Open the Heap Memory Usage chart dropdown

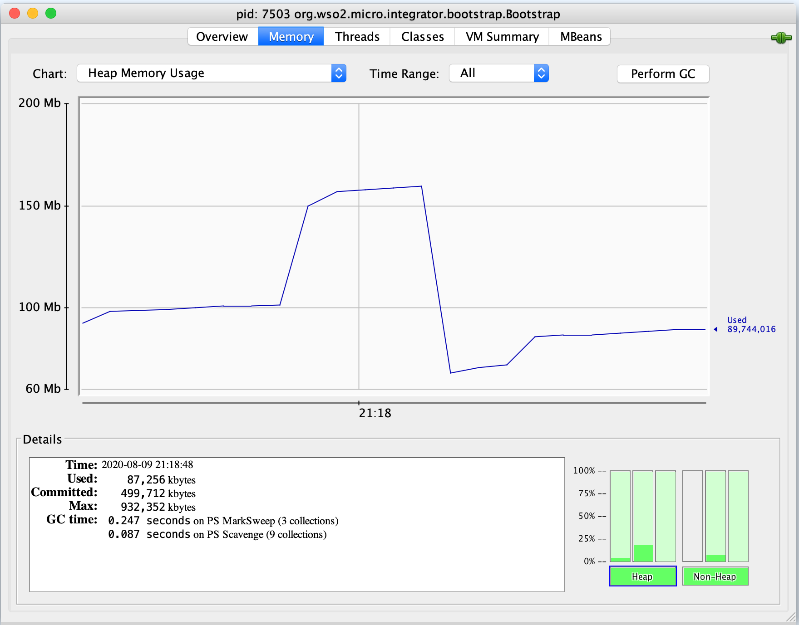point(211,73)
